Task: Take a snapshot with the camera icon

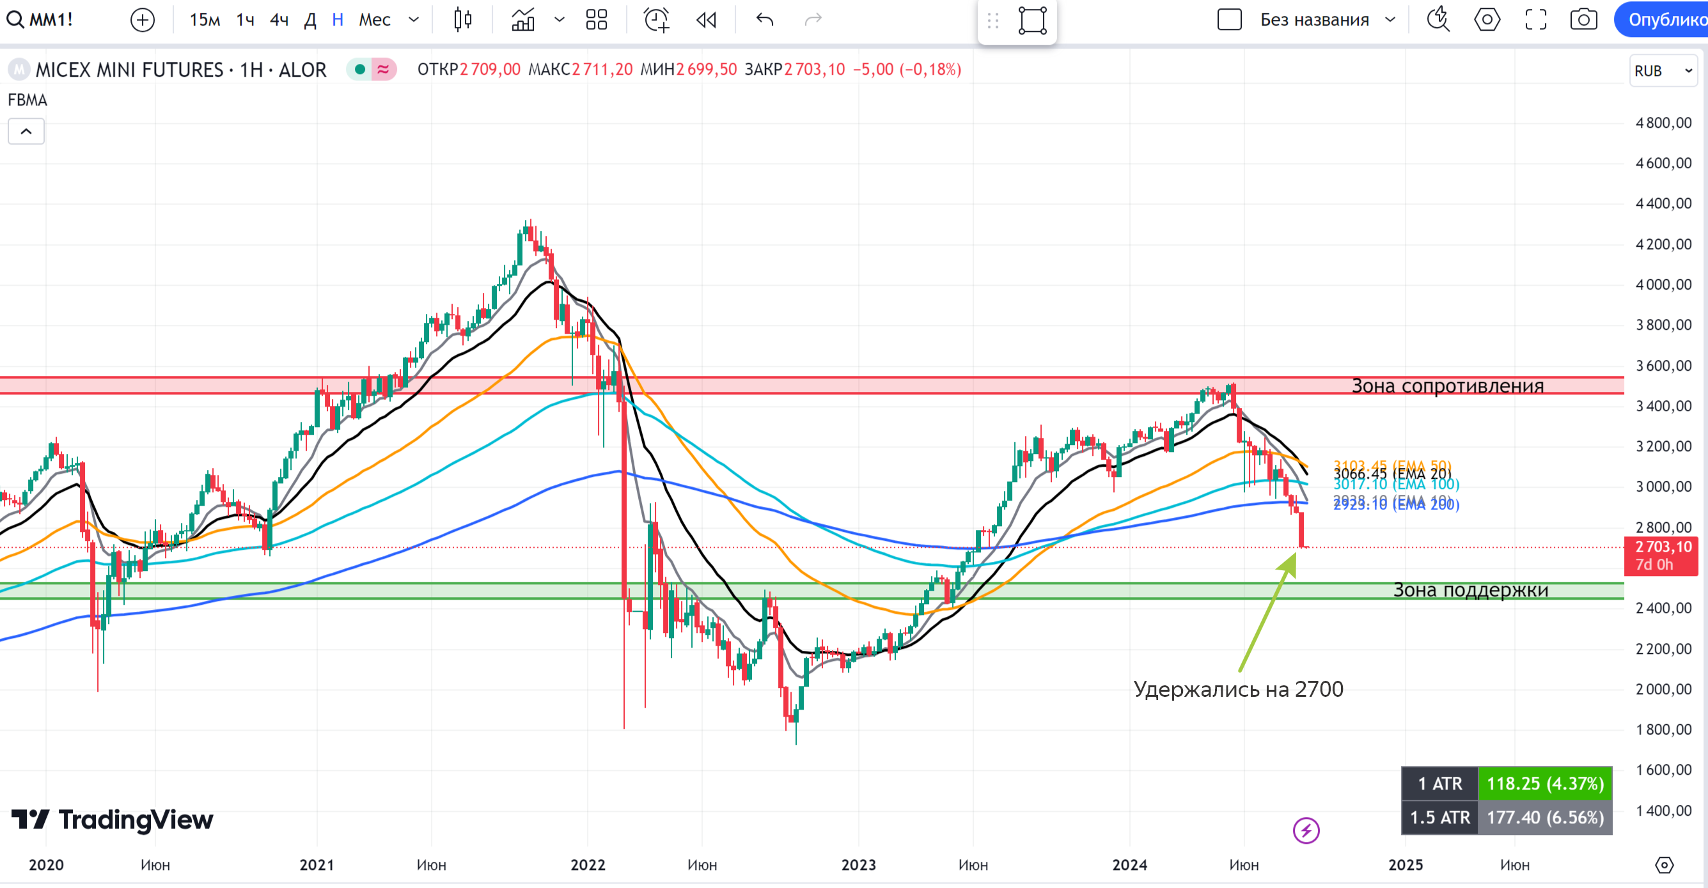Action: coord(1583,20)
